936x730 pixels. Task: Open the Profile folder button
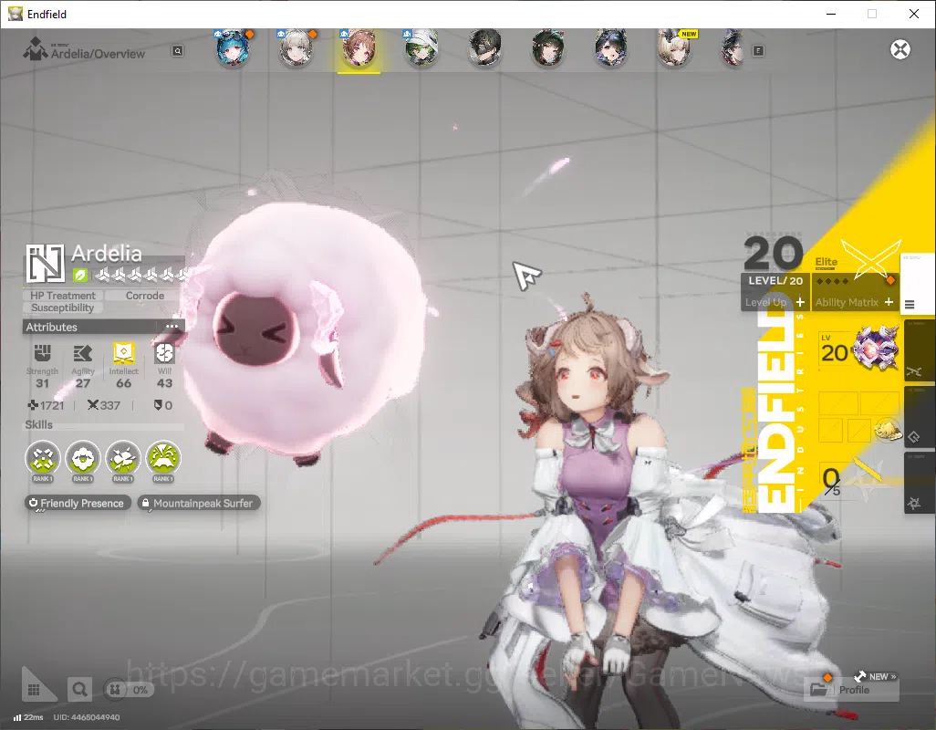pos(852,690)
